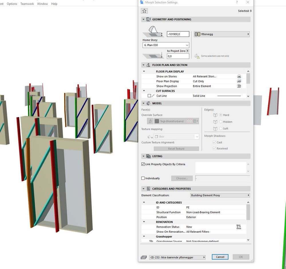Select the Hard edge radio button
This screenshot has width=286, height=269.
(x=221, y=115)
